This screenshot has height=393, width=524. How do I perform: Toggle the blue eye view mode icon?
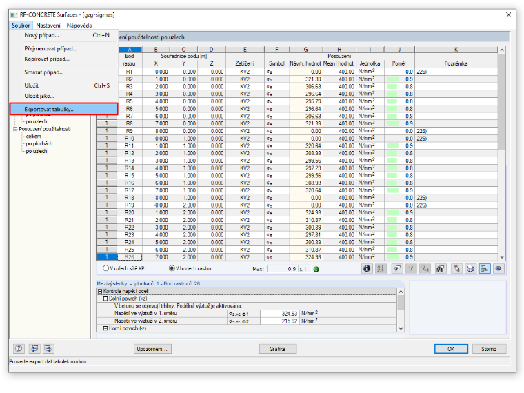(498, 268)
